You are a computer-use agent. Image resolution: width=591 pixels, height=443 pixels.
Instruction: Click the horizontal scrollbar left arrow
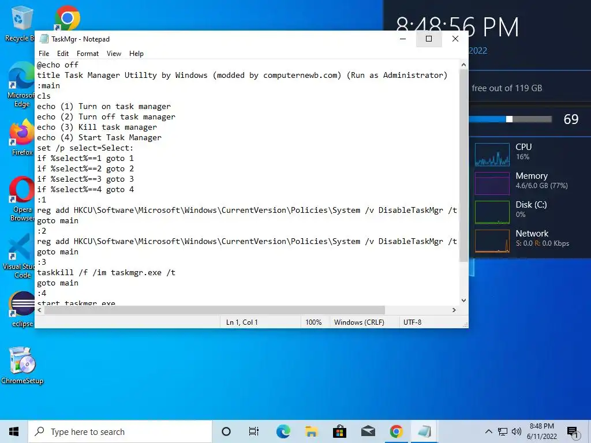coord(40,310)
